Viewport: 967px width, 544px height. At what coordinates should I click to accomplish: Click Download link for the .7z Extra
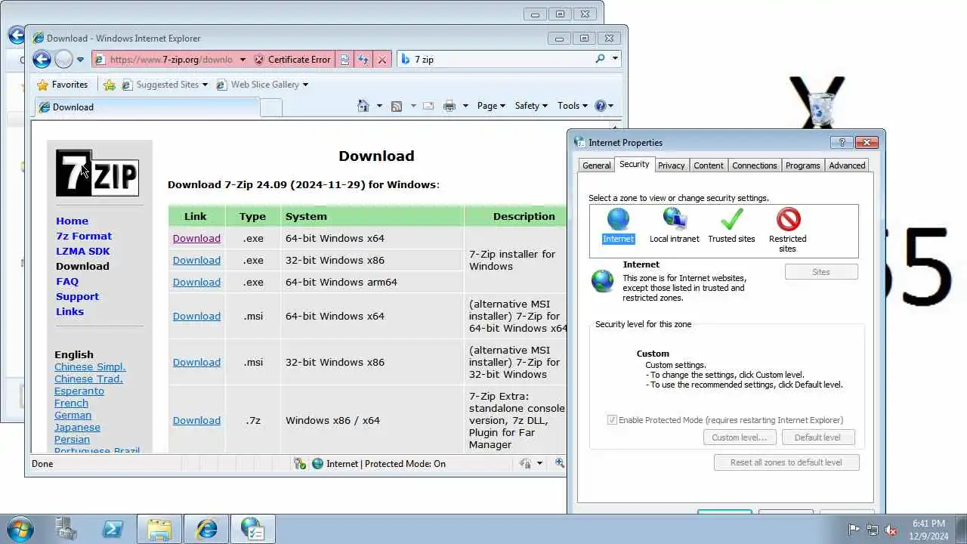[x=196, y=420]
